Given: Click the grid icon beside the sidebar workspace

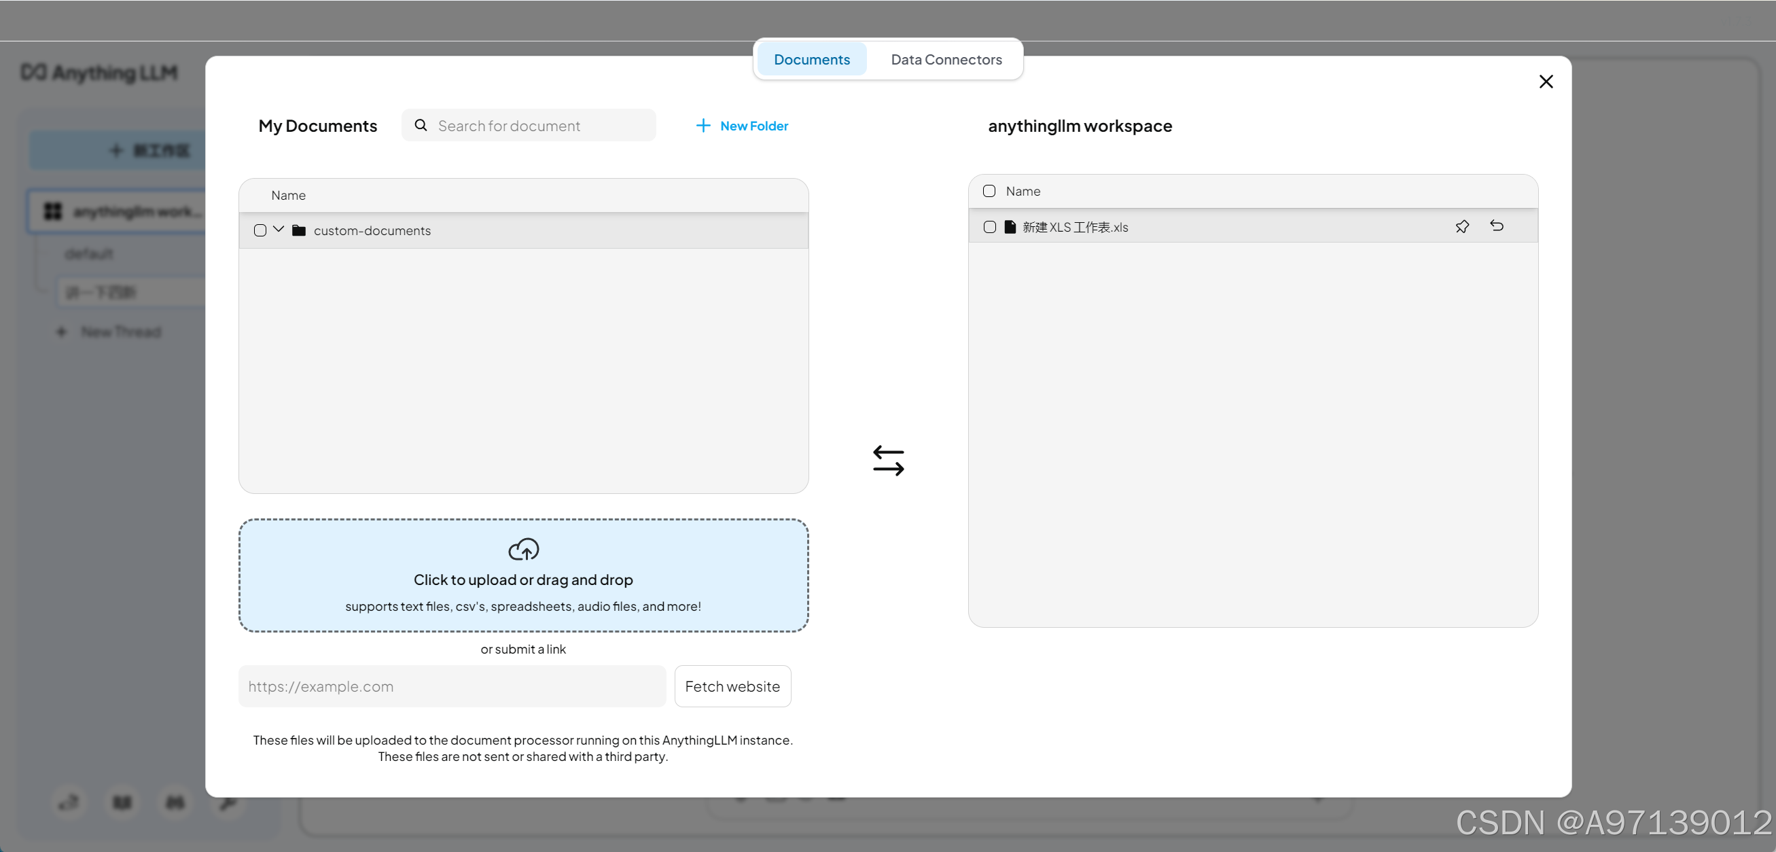Looking at the screenshot, I should coord(52,211).
